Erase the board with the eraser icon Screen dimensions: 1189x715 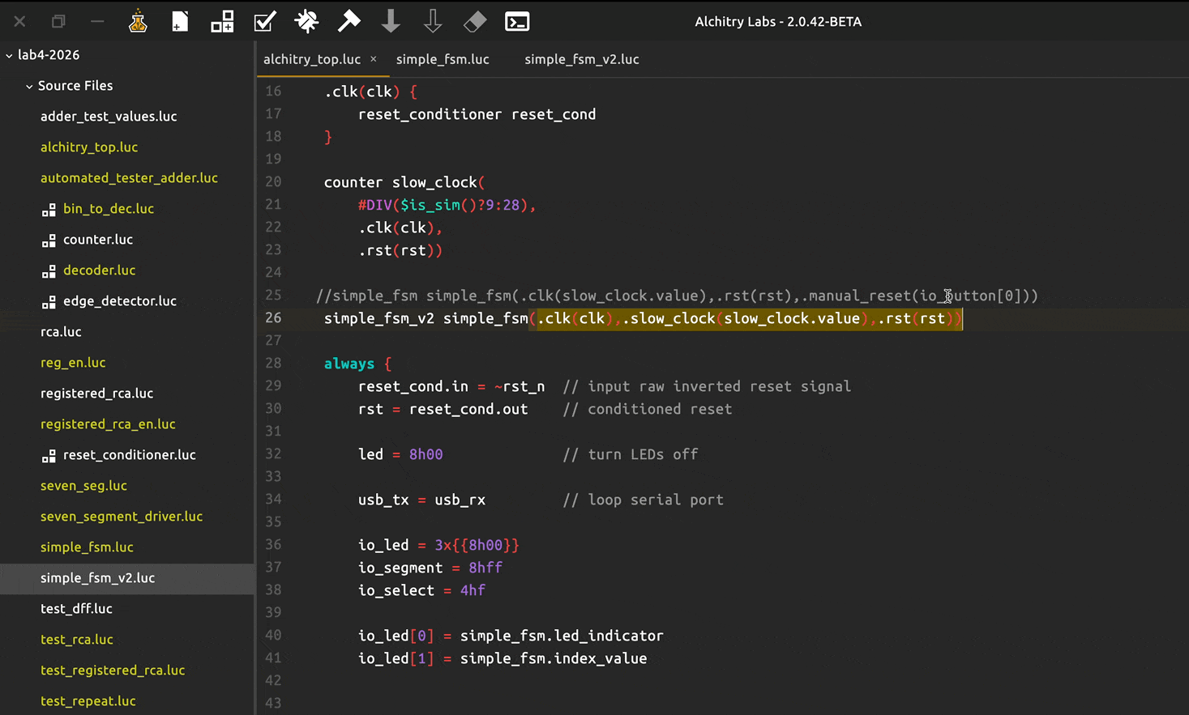tap(475, 22)
